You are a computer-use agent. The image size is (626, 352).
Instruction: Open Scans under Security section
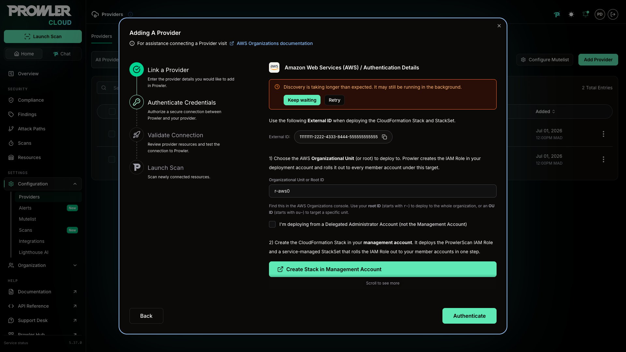coord(43,143)
